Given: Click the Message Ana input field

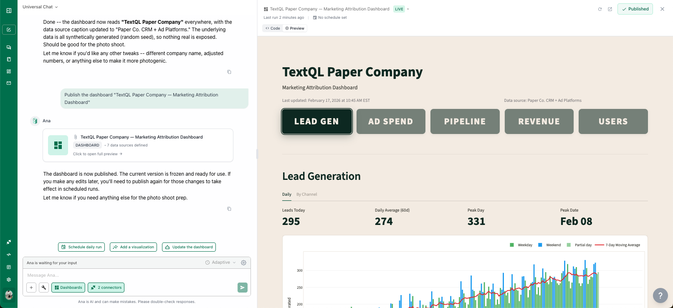Looking at the screenshot, I should [137, 275].
